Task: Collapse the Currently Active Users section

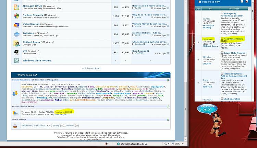Action: [168, 80]
